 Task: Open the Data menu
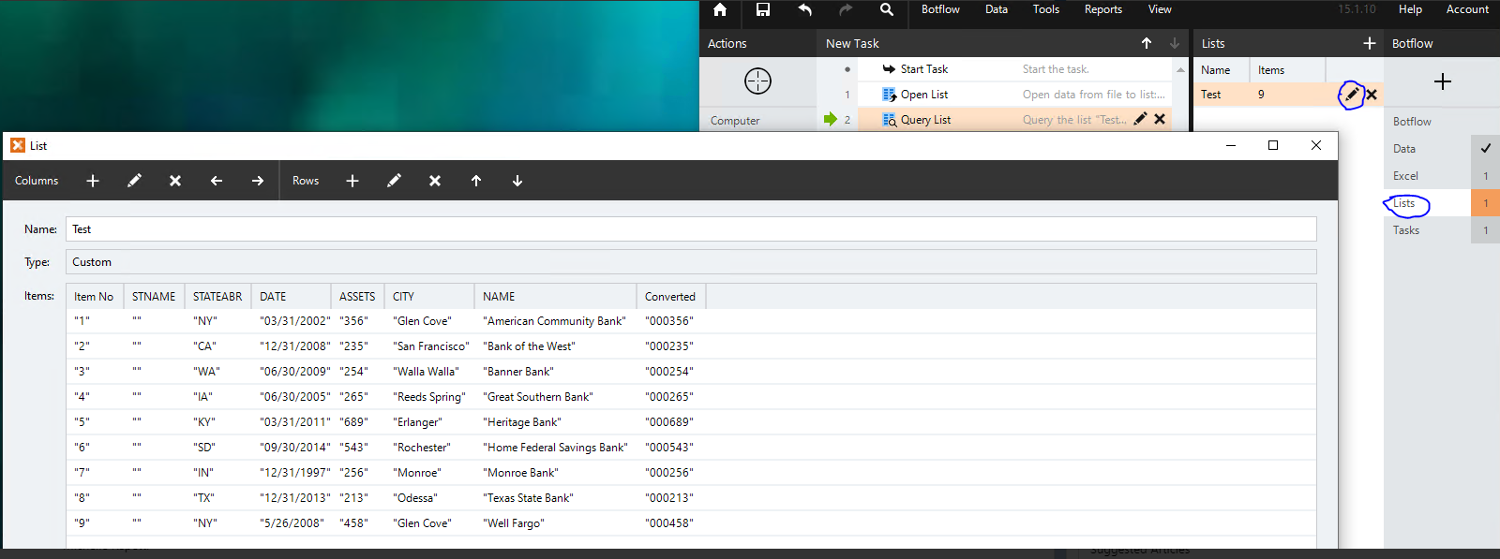click(997, 9)
